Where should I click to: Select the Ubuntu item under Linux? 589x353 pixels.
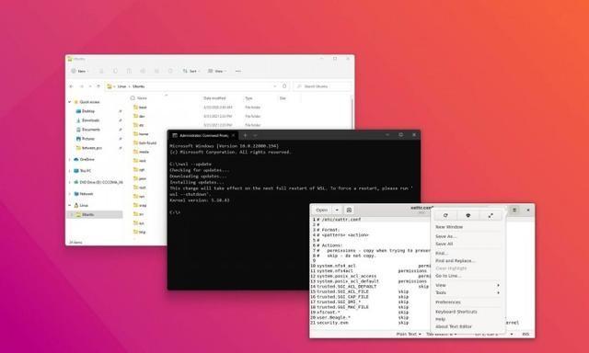tap(95, 214)
